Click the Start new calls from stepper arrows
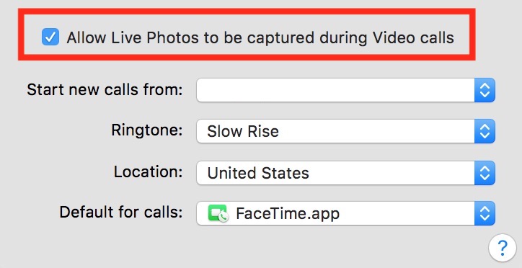 coord(485,90)
